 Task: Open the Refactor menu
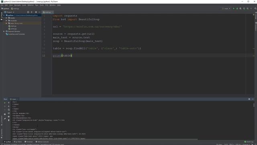point(31,5)
